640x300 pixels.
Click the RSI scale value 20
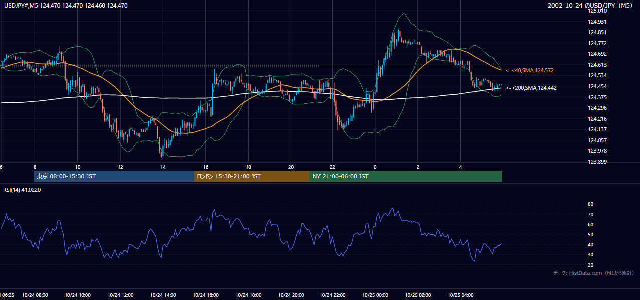point(590,265)
